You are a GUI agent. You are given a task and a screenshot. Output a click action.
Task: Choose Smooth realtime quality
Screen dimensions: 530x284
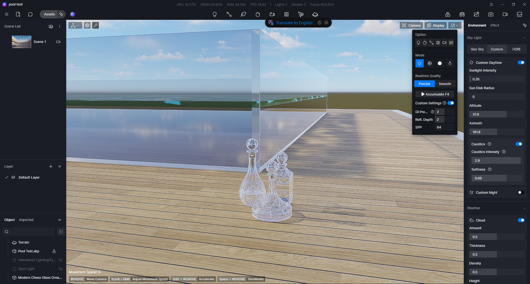tap(445, 84)
